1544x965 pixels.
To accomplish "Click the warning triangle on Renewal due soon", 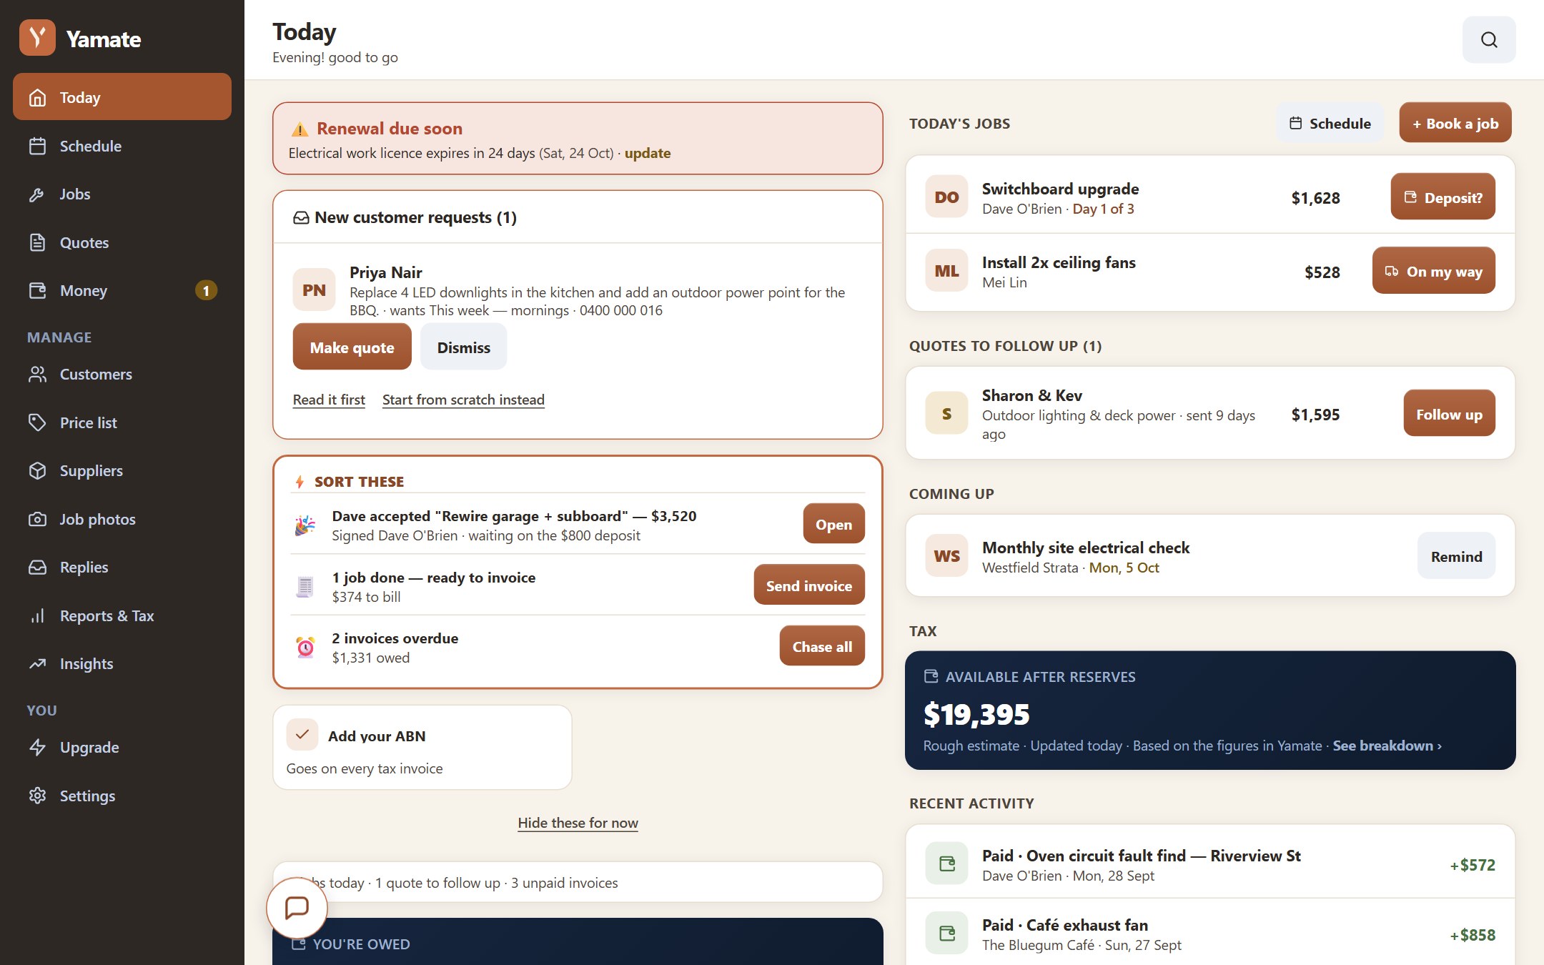I will tap(300, 129).
